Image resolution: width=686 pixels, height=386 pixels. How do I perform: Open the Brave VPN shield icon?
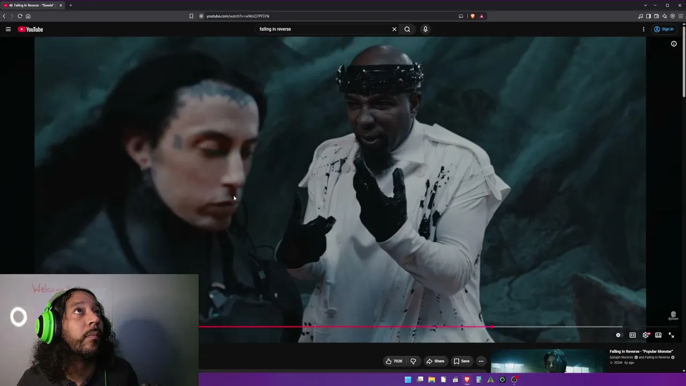(x=673, y=16)
